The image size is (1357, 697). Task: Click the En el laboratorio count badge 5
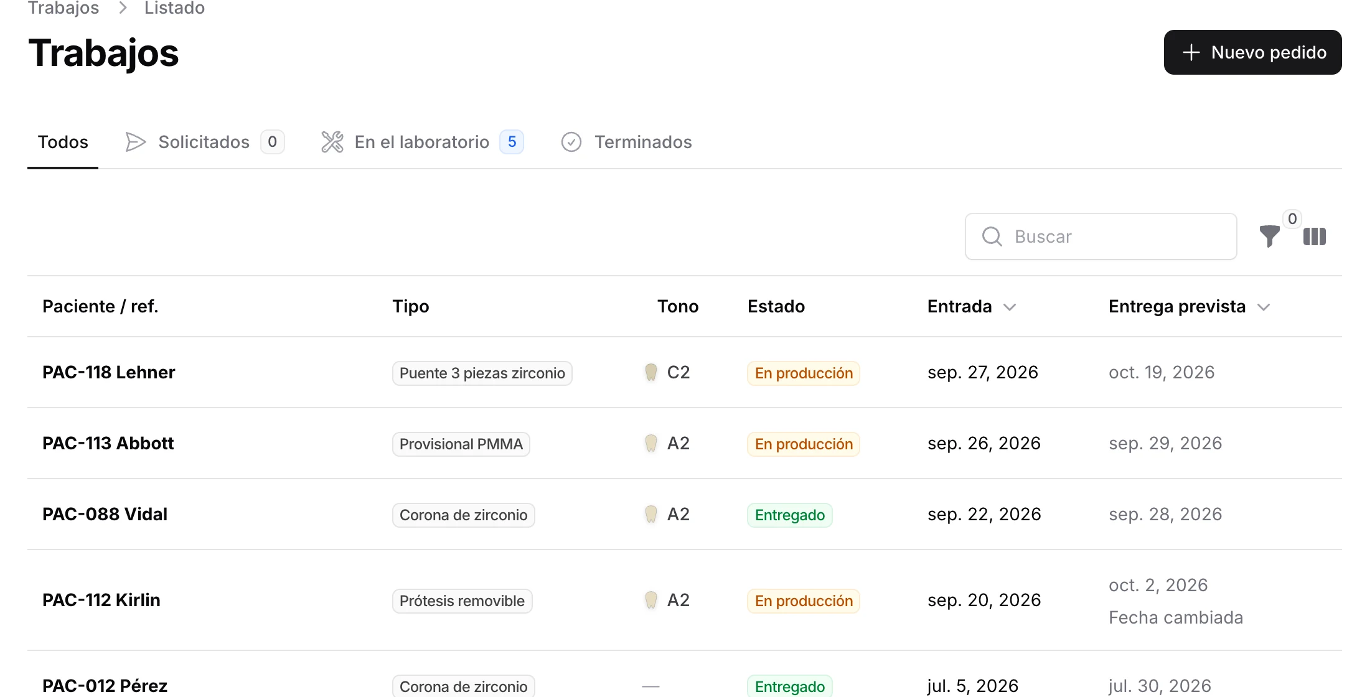coord(512,142)
